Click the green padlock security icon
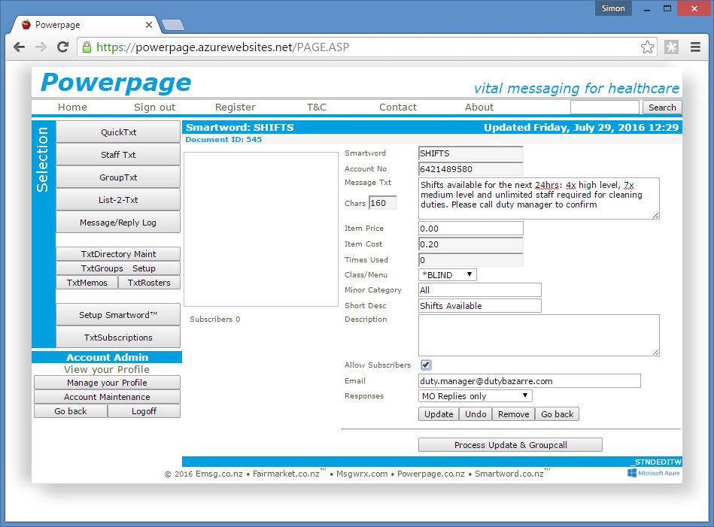Screen dimensions: 714x527 pos(87,47)
